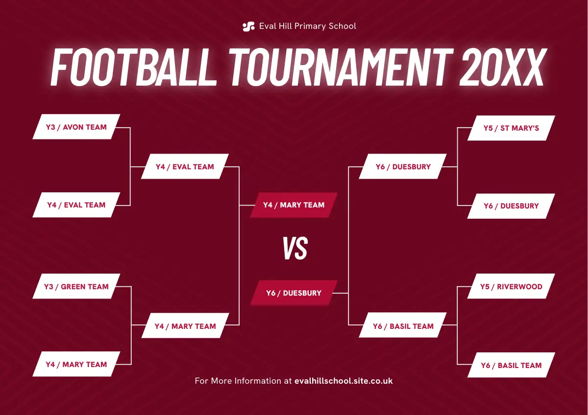Select semifinal Y4 / EVAL TEAM box

185,167
